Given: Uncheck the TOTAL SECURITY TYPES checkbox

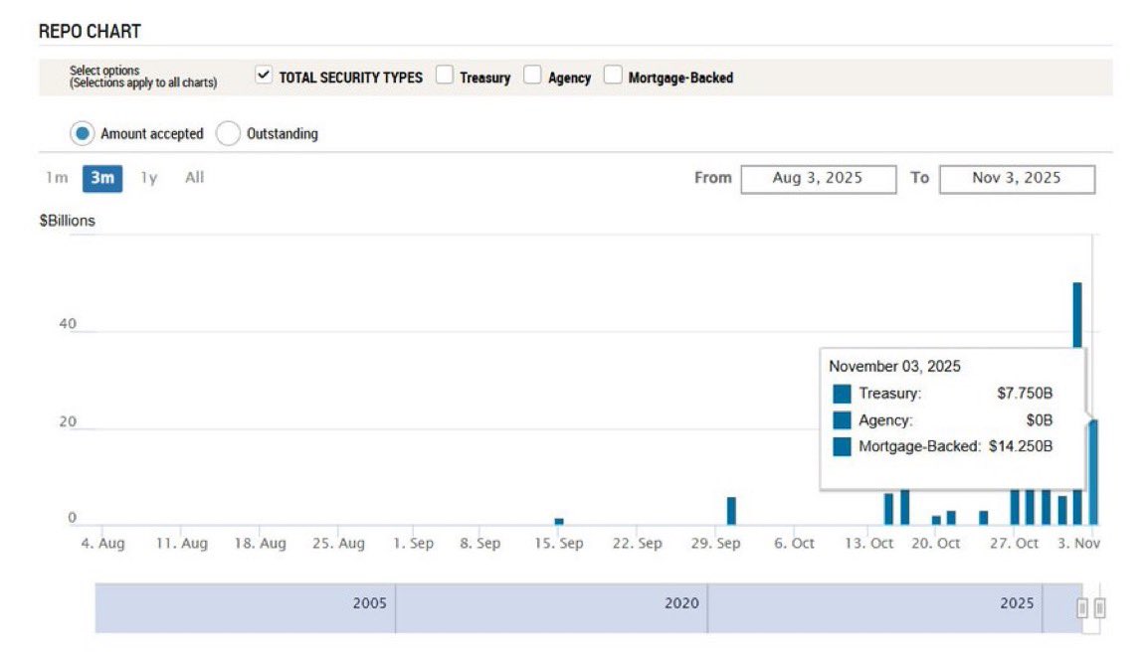Looking at the screenshot, I should (264, 76).
